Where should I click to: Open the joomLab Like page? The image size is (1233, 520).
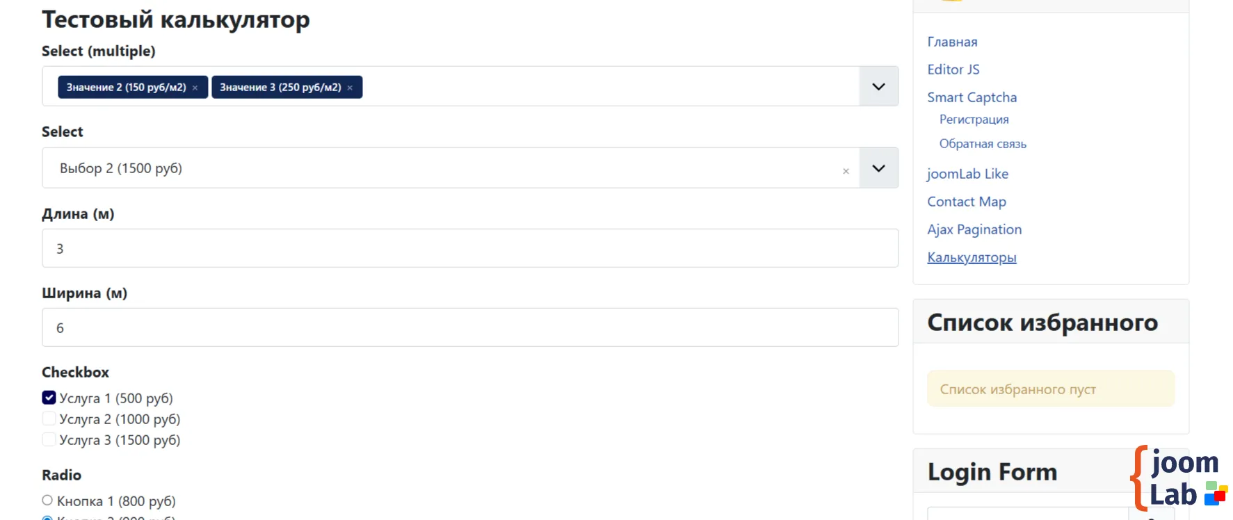point(967,174)
